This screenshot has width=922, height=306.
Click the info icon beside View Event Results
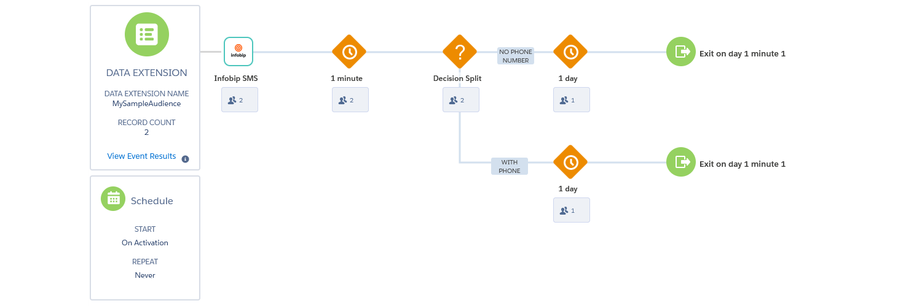pyautogui.click(x=185, y=159)
